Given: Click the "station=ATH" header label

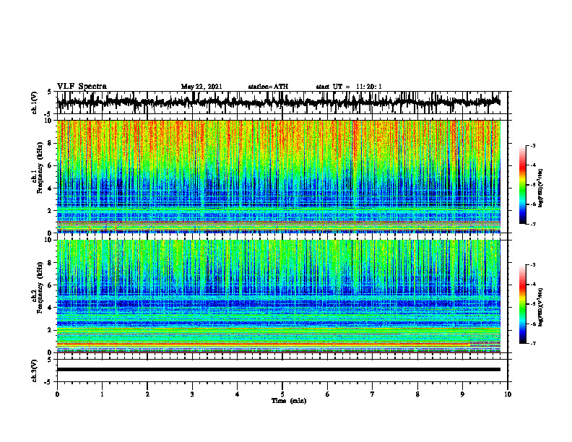Looking at the screenshot, I should (x=268, y=87).
